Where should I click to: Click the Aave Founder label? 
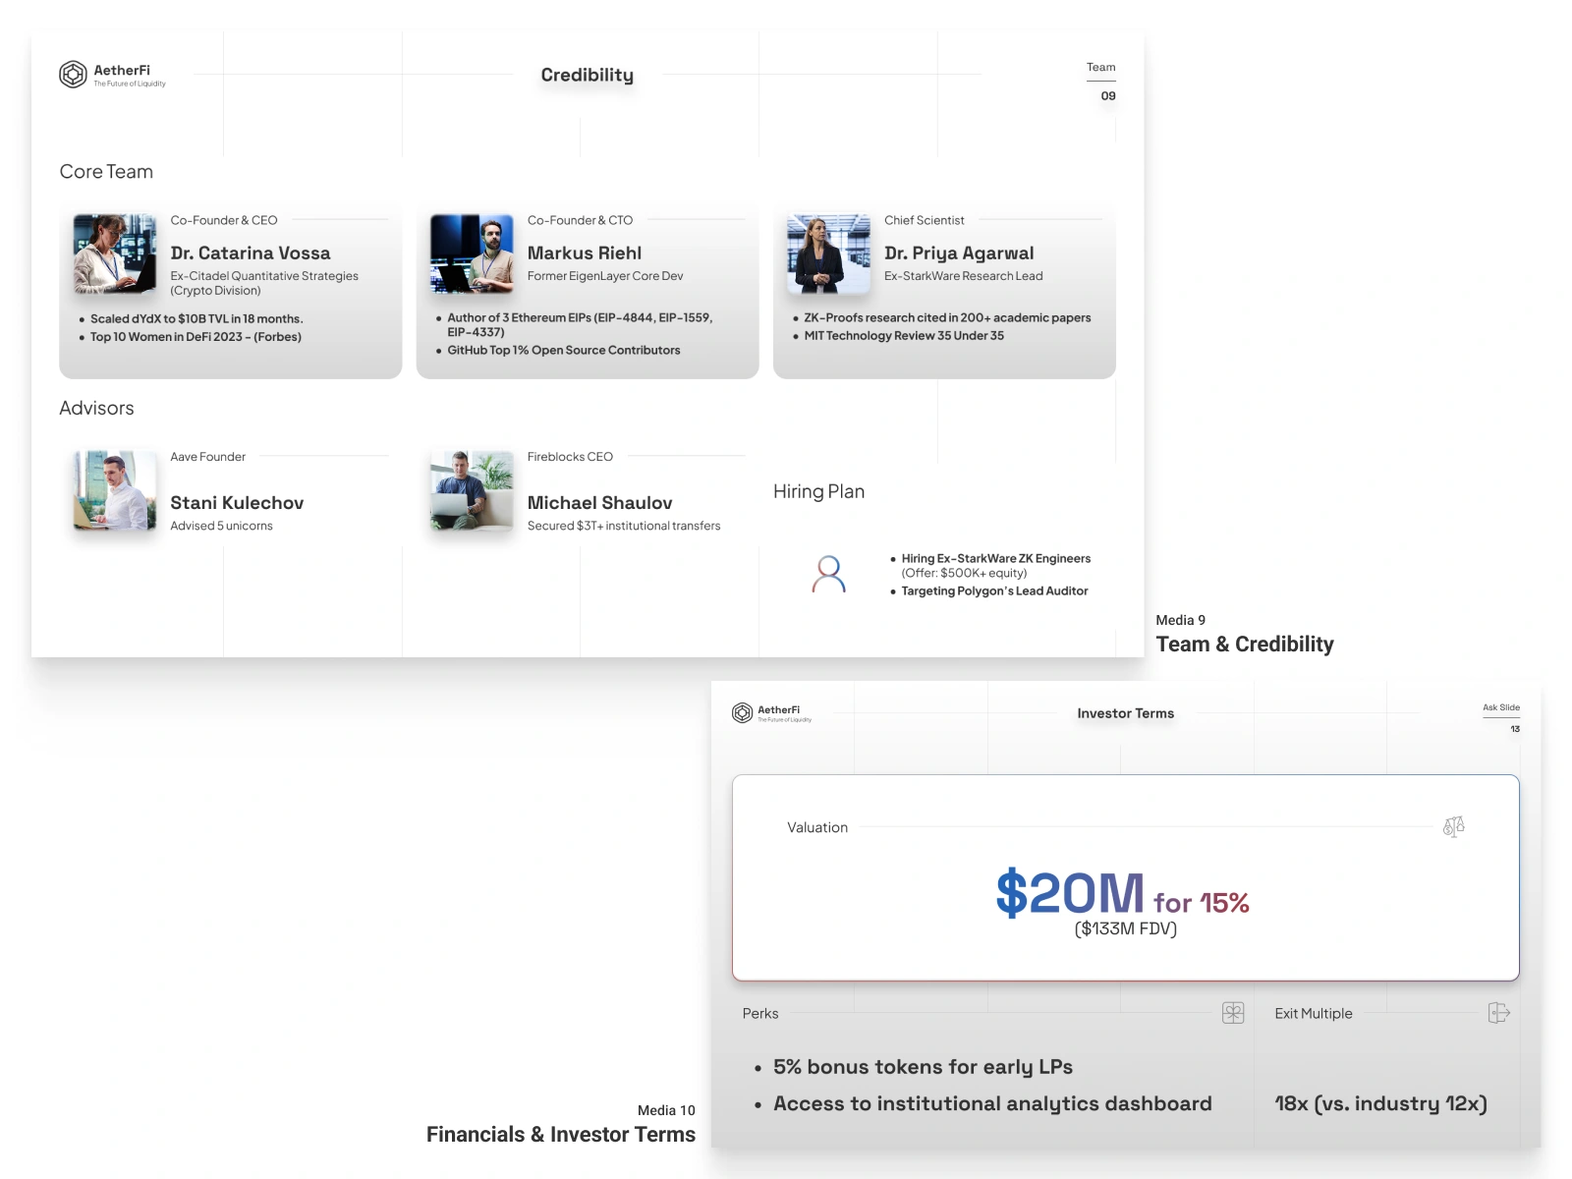tap(207, 457)
